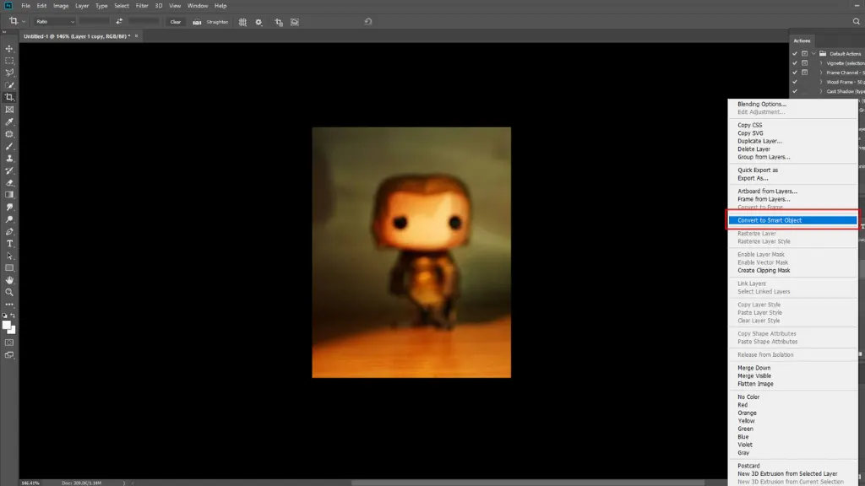The image size is (865, 486).
Task: Expand the Wood Frame action
Action: 821,82
